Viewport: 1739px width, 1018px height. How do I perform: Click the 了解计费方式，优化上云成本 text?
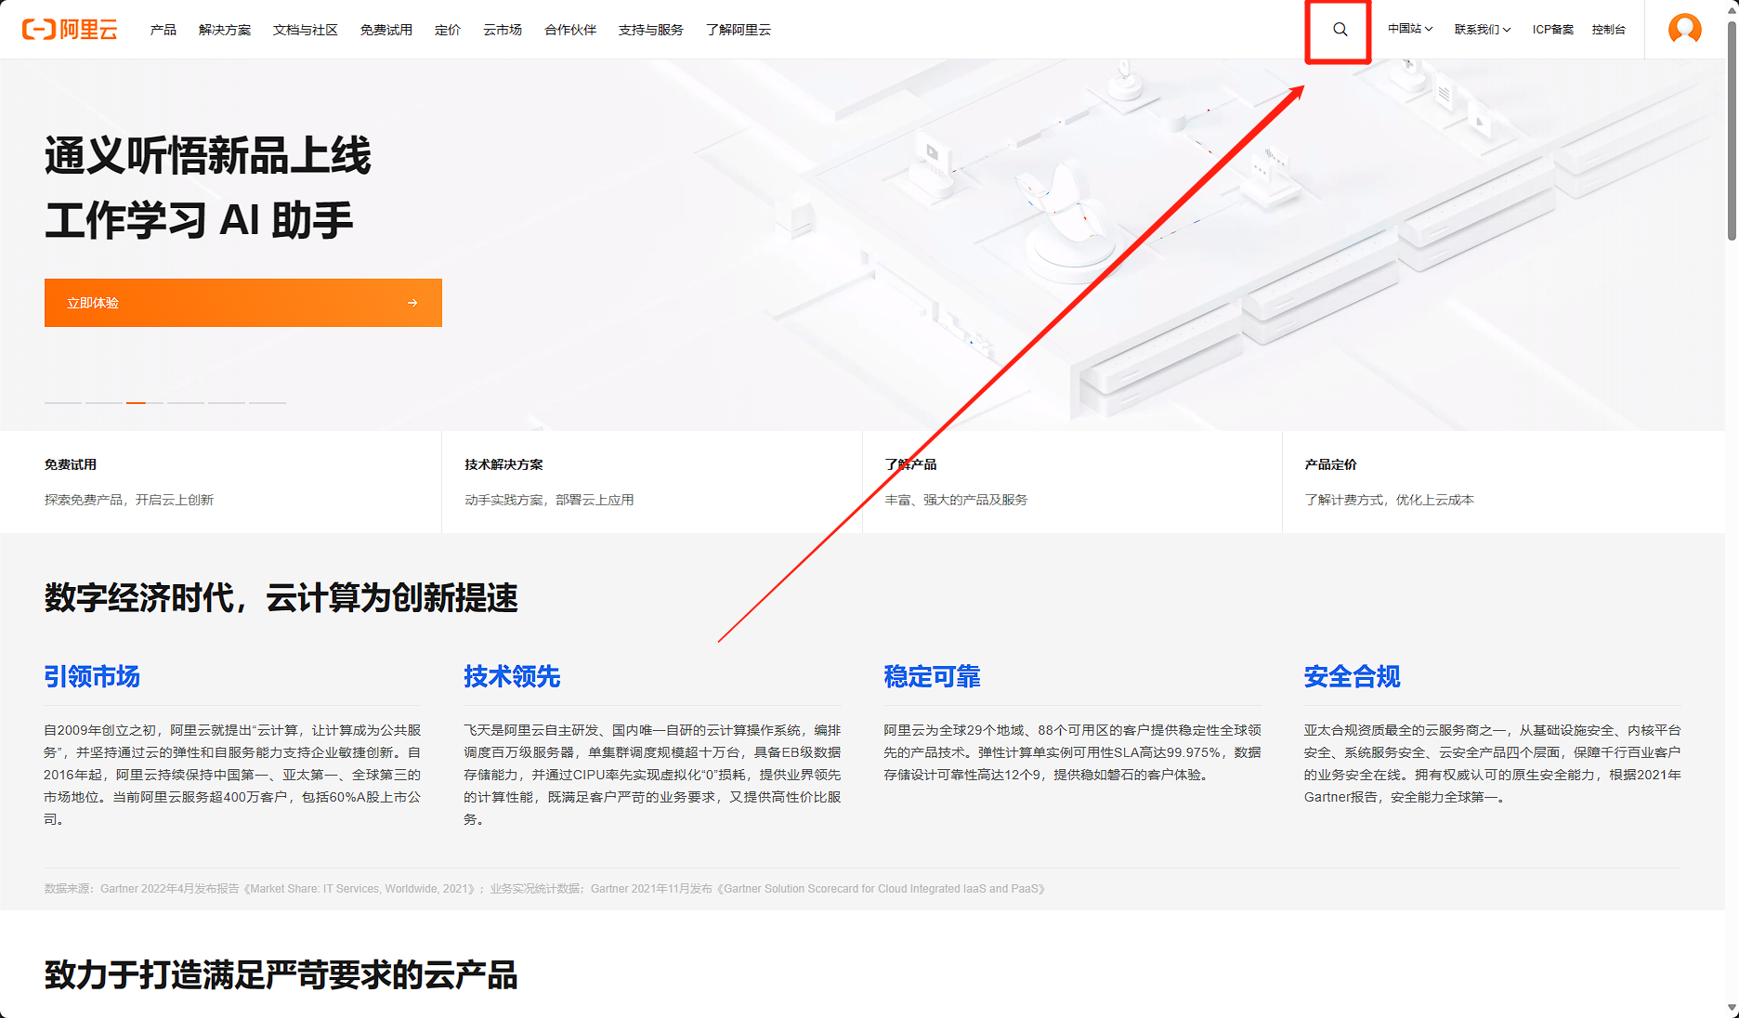[x=1389, y=500]
